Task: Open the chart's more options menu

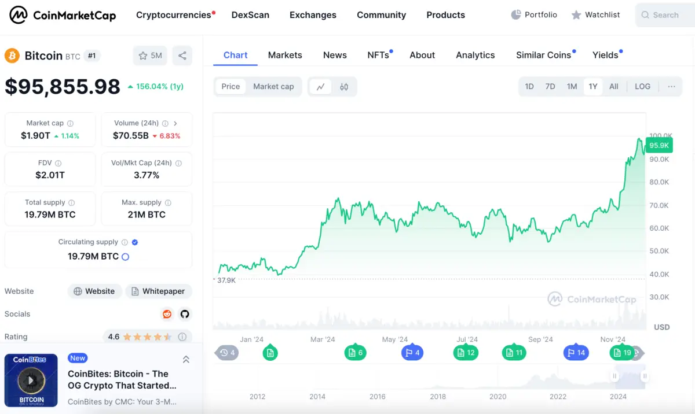Action: click(671, 87)
